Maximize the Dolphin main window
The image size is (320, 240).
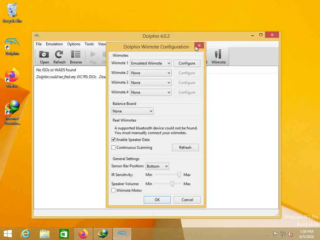click(x=261, y=35)
